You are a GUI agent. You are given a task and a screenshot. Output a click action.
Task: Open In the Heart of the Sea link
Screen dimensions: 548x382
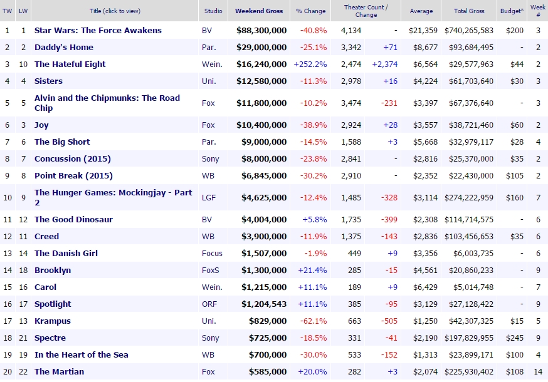tap(81, 355)
